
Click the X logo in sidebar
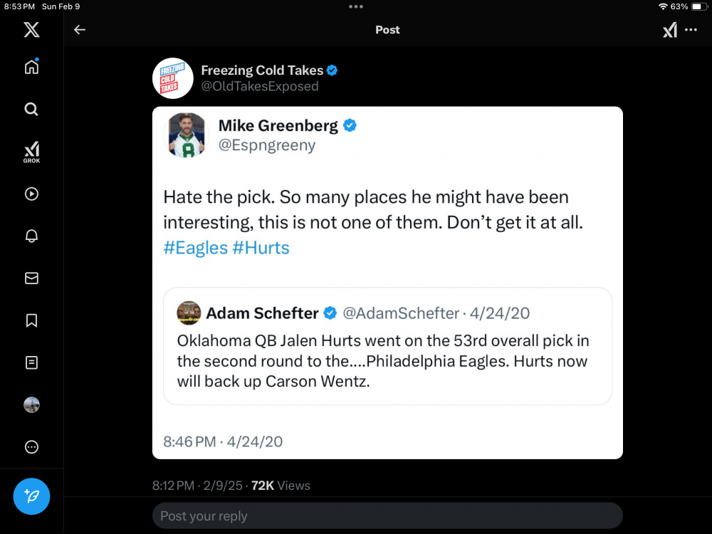(x=31, y=30)
